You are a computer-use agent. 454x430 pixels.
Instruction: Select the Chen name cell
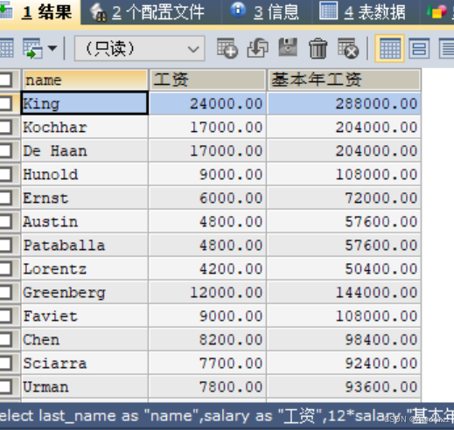pos(85,339)
